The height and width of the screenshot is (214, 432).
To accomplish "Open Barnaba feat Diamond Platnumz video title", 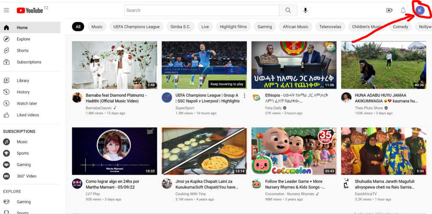I will 116,98.
